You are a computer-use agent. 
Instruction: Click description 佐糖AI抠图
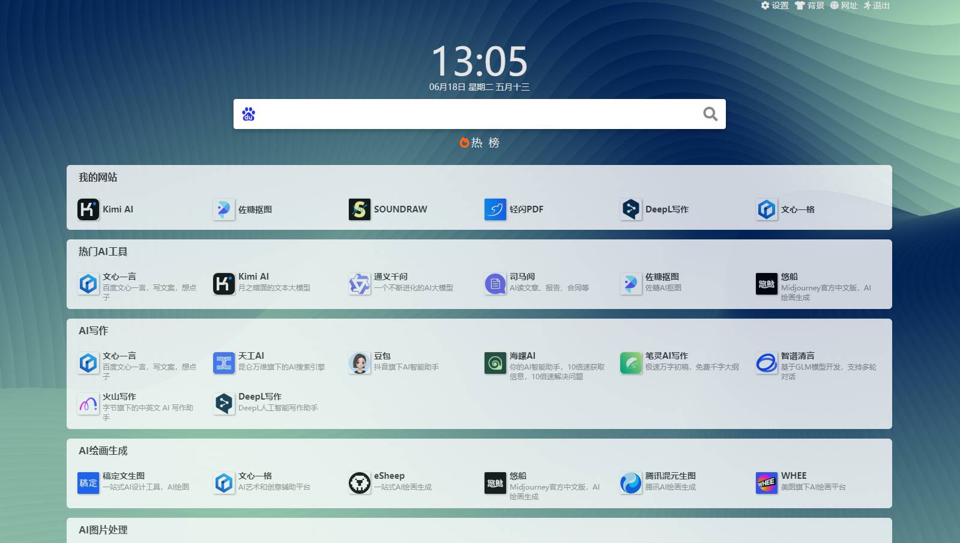663,288
